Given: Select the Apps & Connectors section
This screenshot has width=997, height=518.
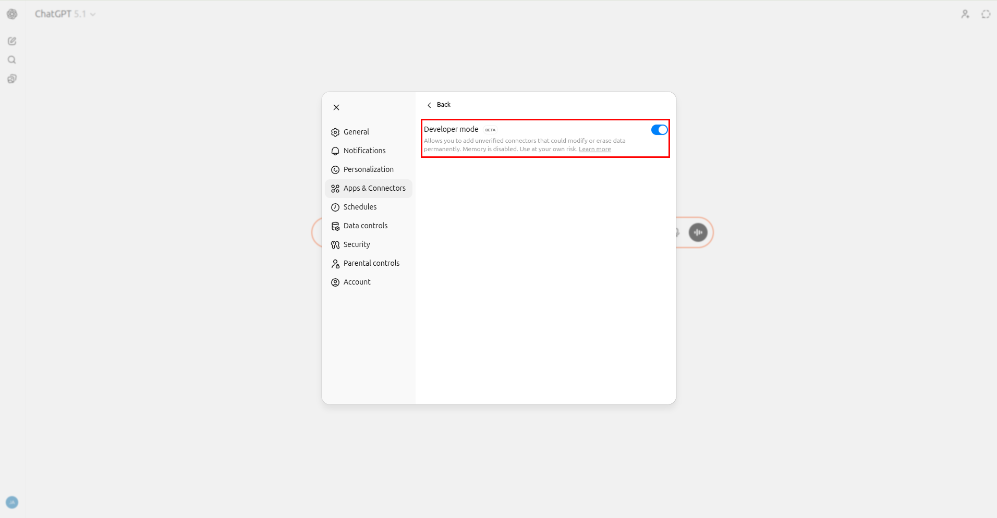Looking at the screenshot, I should click(374, 188).
